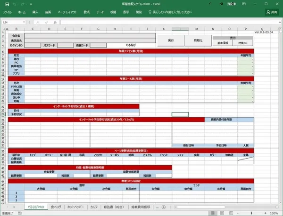283x216 pixels.
Task: Switch to the 描画 ribbon tab
Action: tap(48, 12)
